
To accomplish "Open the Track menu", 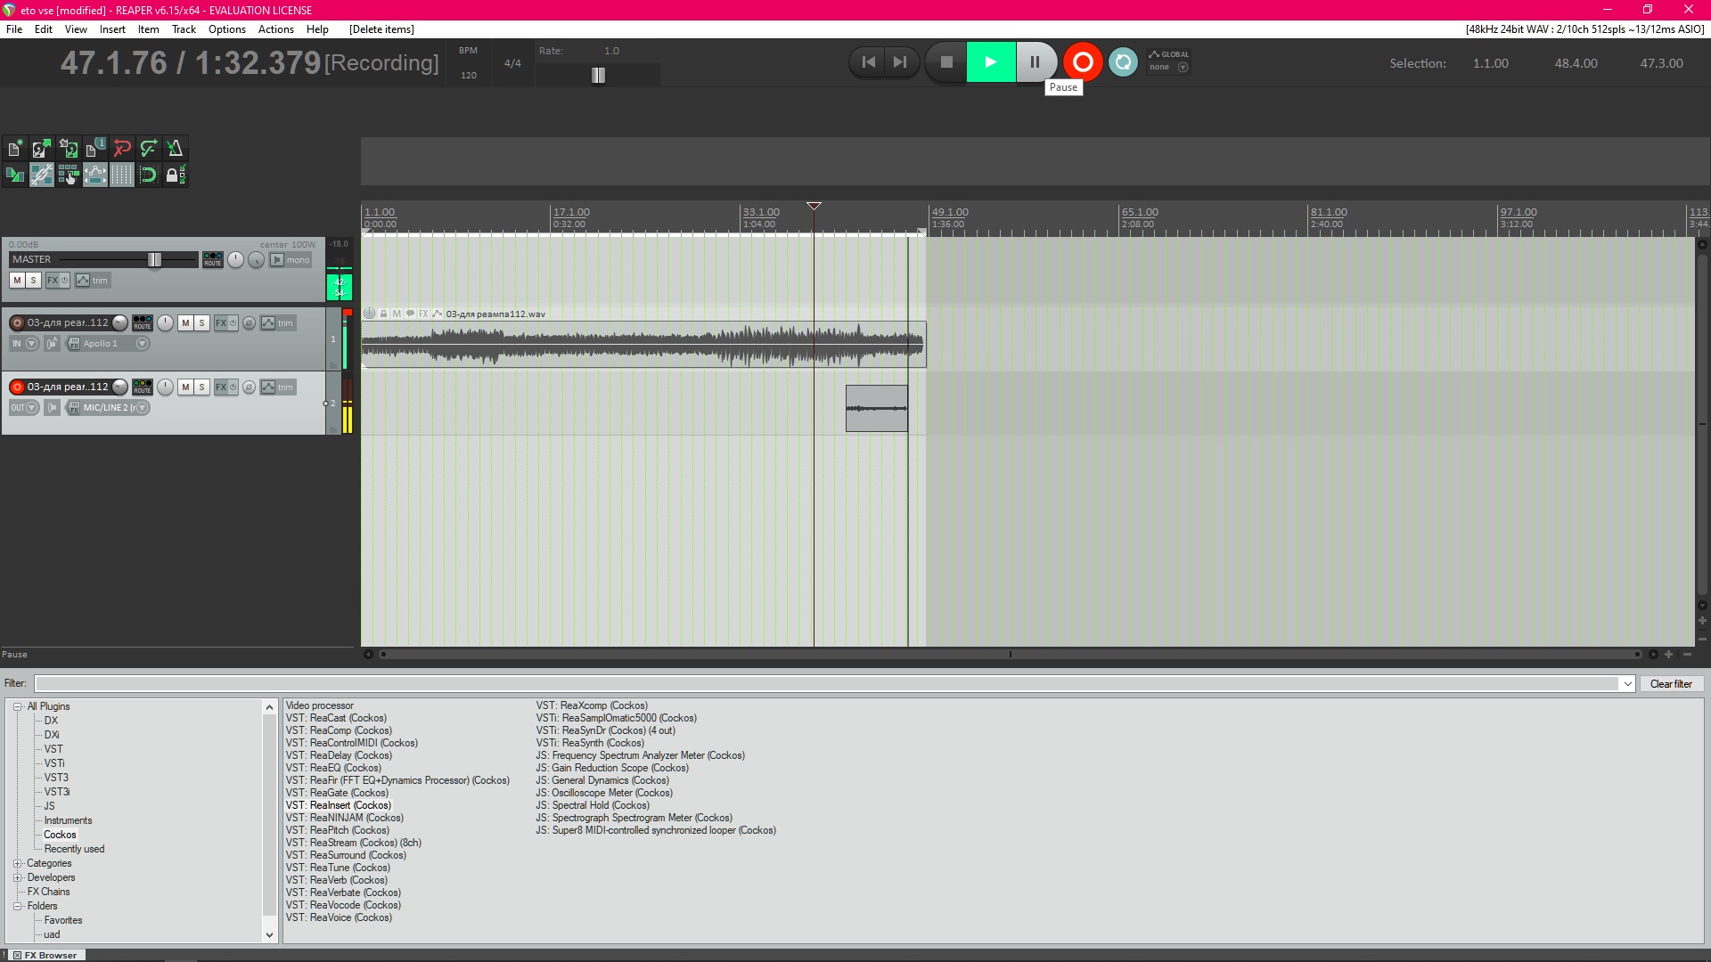I will (x=184, y=29).
